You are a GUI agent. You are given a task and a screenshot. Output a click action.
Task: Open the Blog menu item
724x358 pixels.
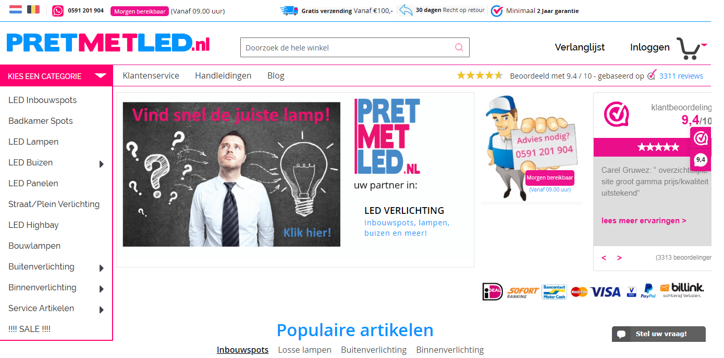pyautogui.click(x=276, y=75)
